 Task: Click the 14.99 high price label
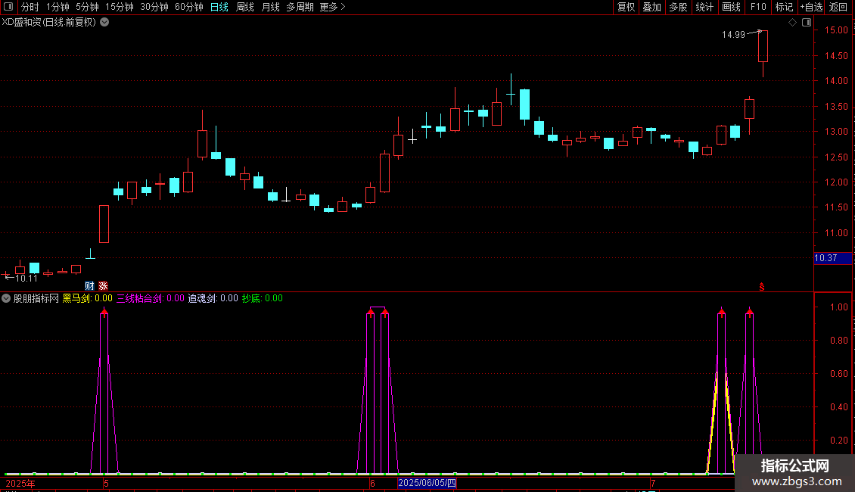tap(733, 34)
